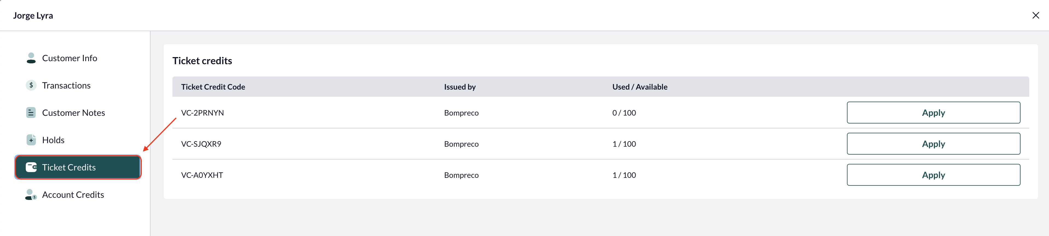Close the Jorge Lyra dialog
Screen dimensions: 1049x236
[x=1036, y=16]
